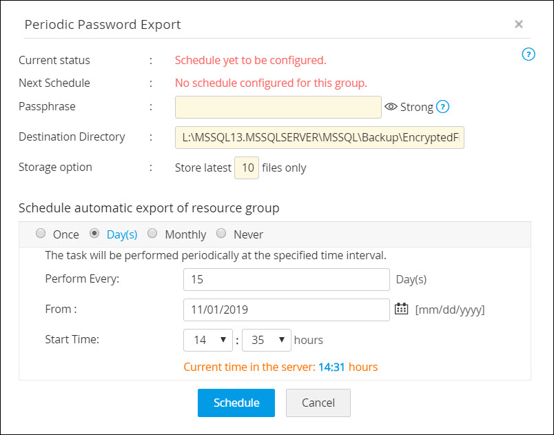Close the Periodic Password Export dialog
Image resolution: width=554 pixels, height=435 pixels.
[x=519, y=24]
